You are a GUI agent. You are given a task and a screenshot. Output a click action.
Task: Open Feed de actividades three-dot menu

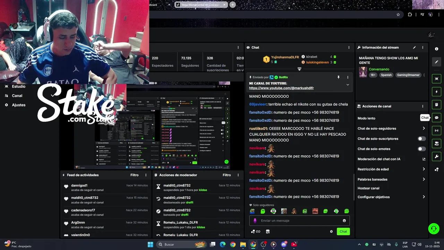click(x=146, y=175)
